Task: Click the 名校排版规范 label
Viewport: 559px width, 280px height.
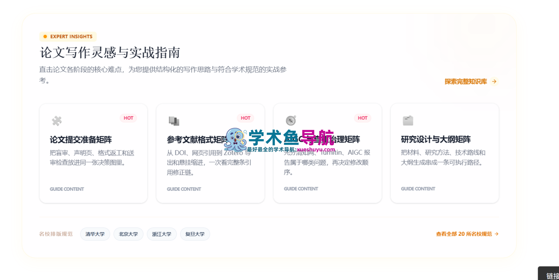Action: coord(56,234)
